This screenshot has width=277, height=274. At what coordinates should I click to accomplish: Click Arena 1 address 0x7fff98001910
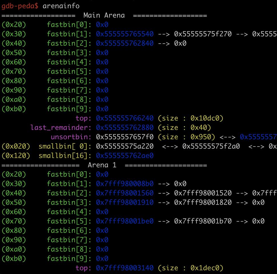coord(125,202)
